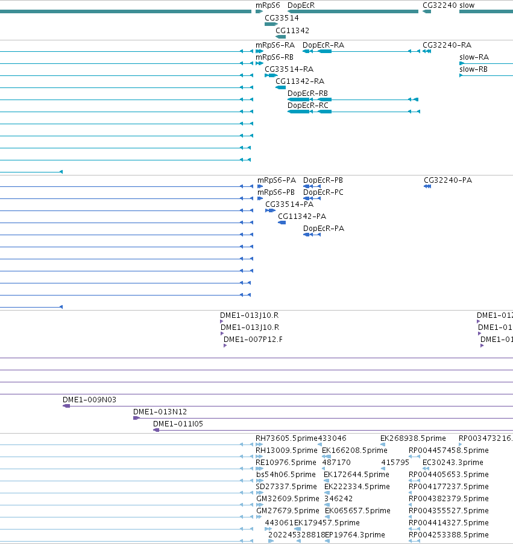Click the EC30243.3prime EST label

(x=453, y=463)
